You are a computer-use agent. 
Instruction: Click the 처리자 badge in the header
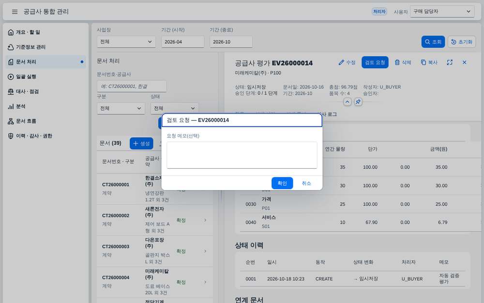coord(379,12)
